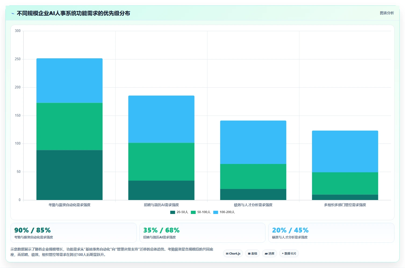Toggle the 100-200人 legend series

(224, 212)
